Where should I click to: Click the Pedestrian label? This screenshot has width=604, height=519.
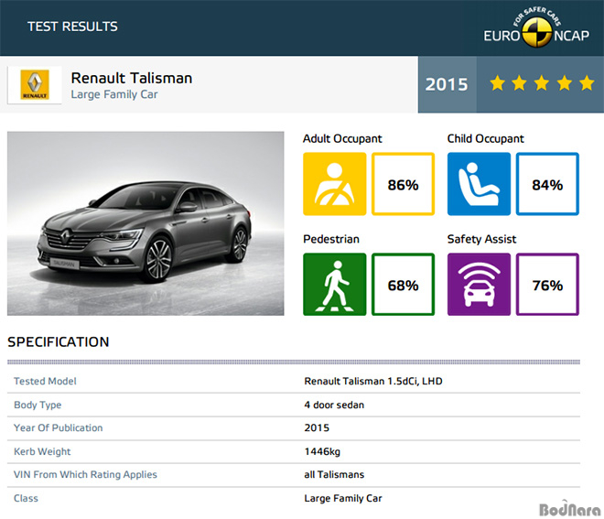(x=331, y=239)
